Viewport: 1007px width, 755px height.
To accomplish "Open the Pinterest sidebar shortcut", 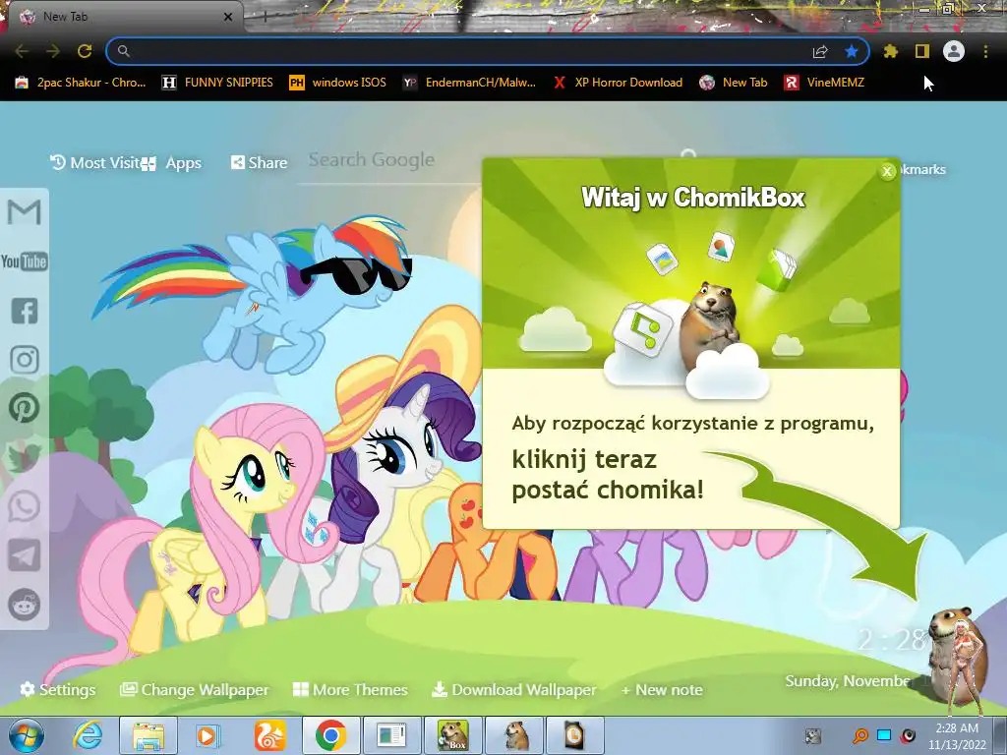I will pos(25,408).
